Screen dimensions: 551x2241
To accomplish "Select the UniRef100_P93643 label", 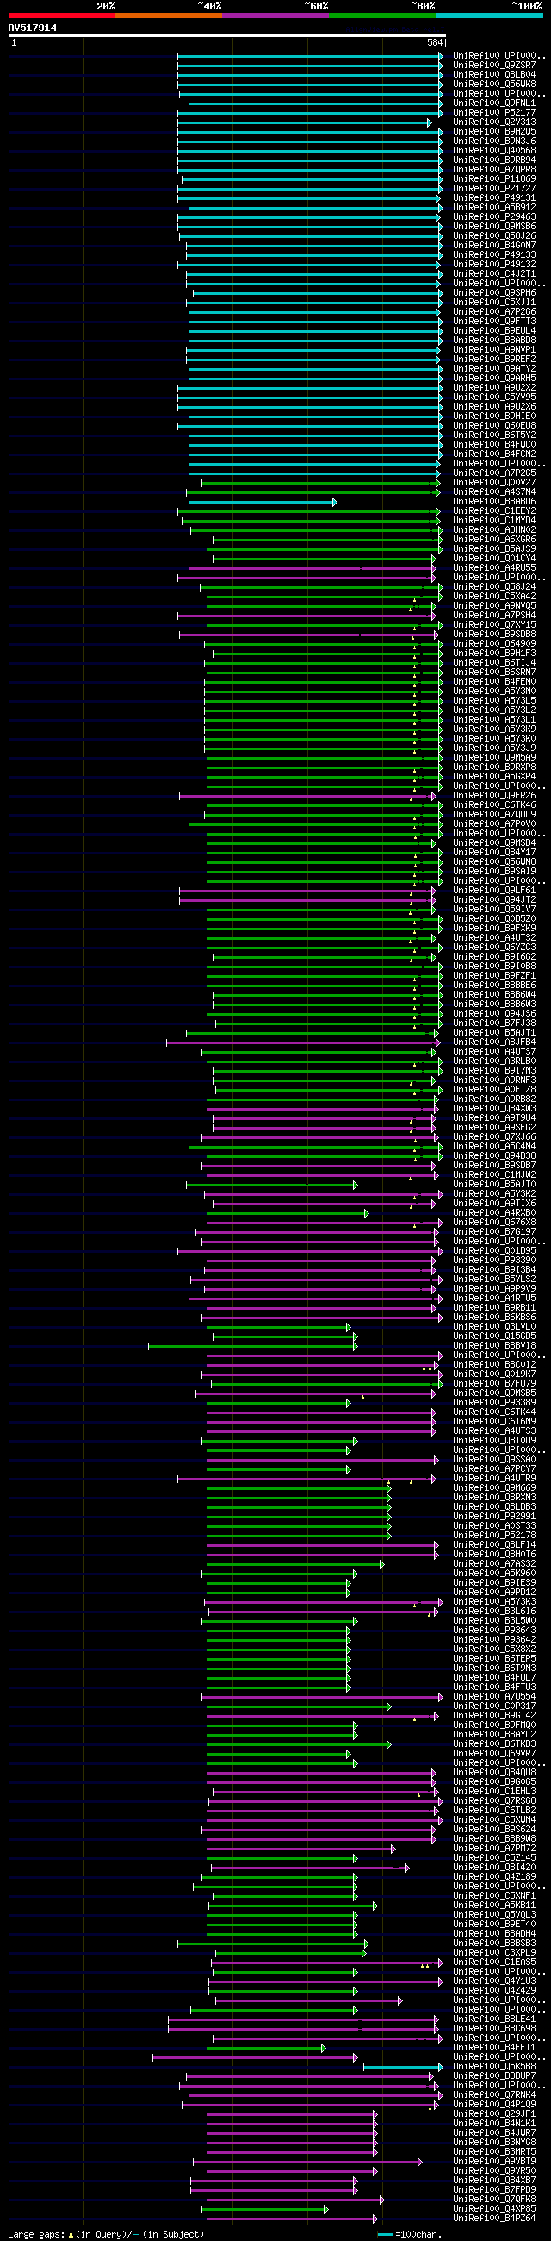I will [493, 1631].
